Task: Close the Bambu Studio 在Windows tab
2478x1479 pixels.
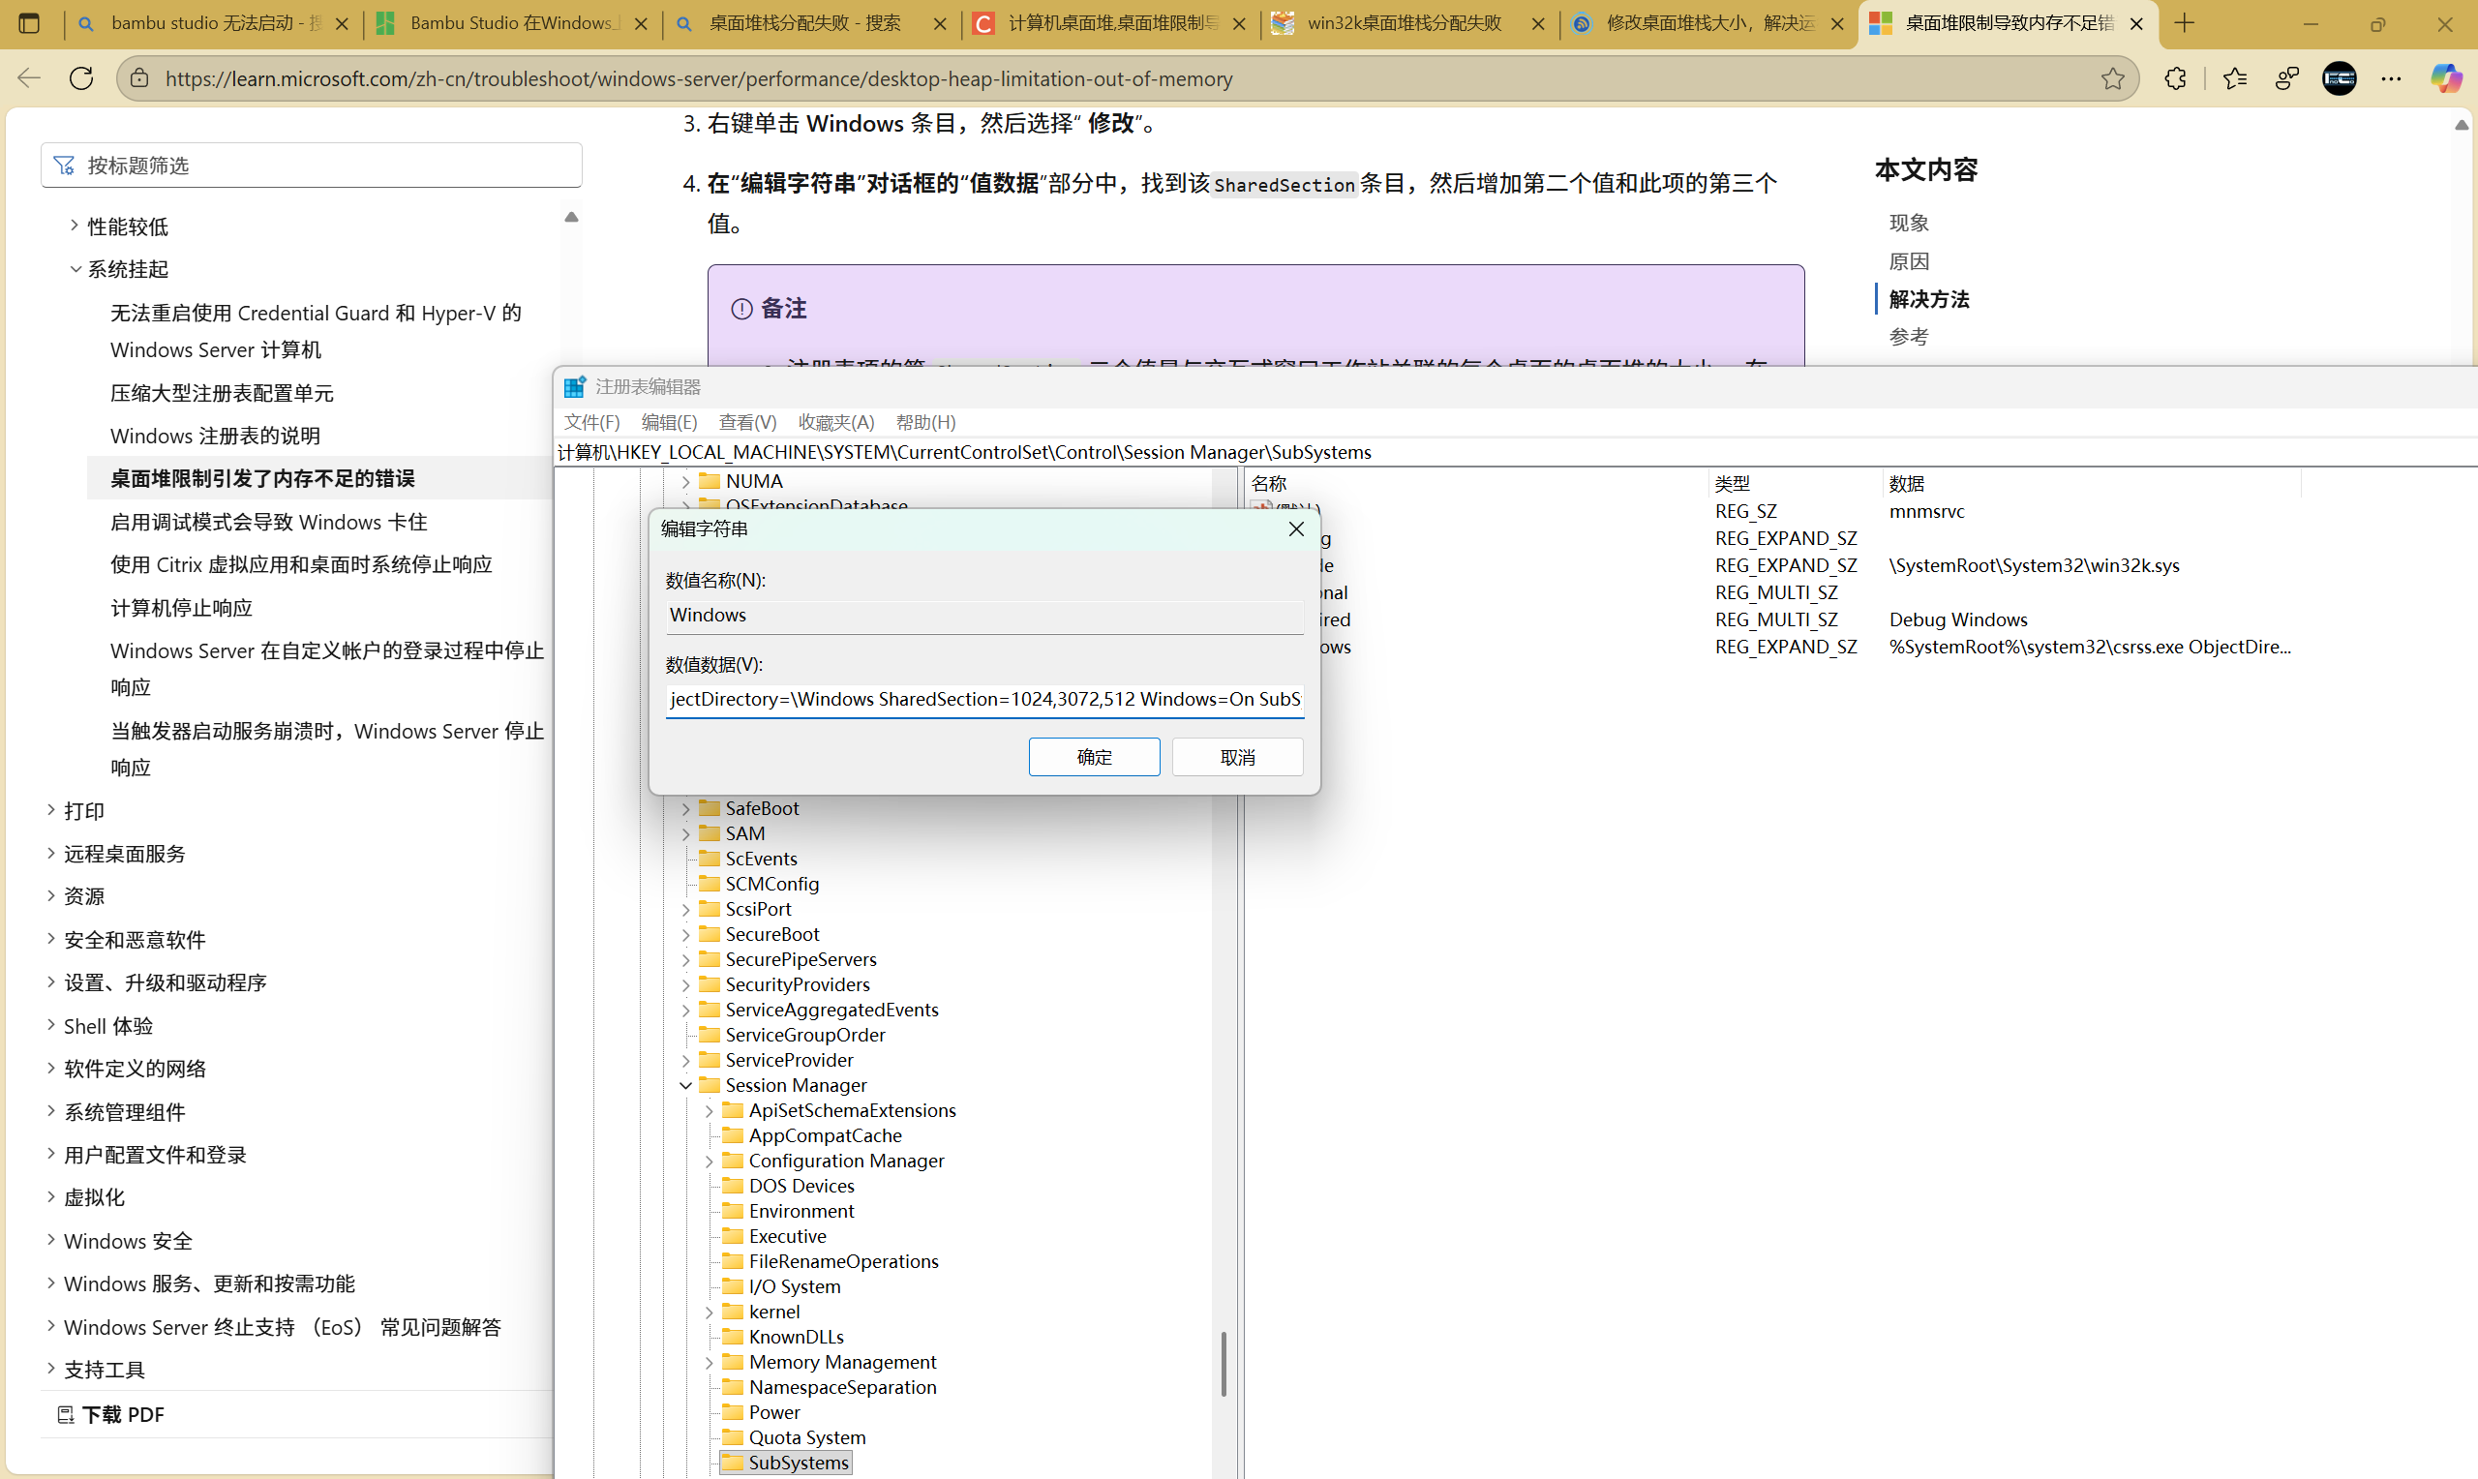Action: tap(641, 23)
